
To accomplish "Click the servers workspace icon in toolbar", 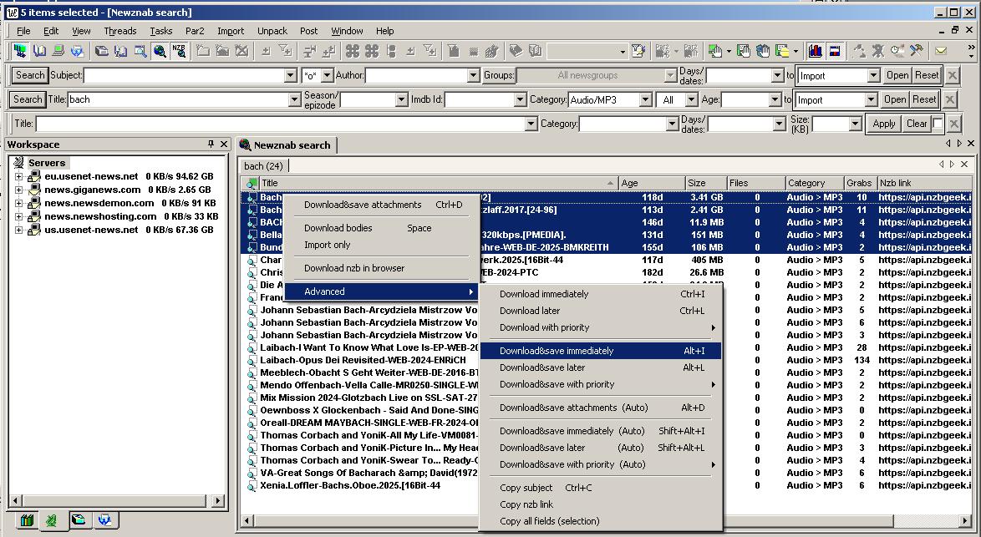I will click(19, 51).
